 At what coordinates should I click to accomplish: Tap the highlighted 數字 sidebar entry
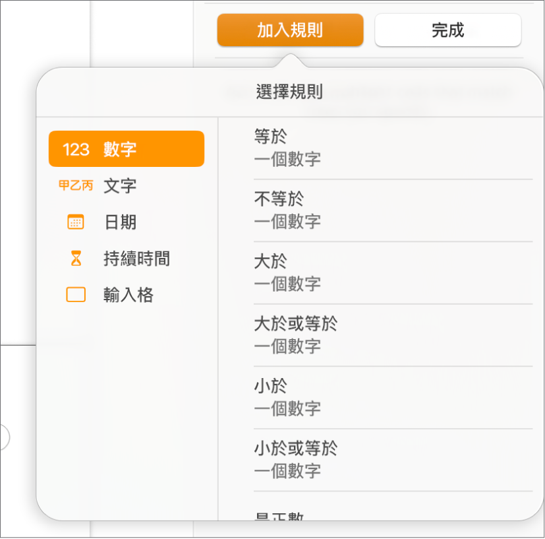click(x=125, y=149)
